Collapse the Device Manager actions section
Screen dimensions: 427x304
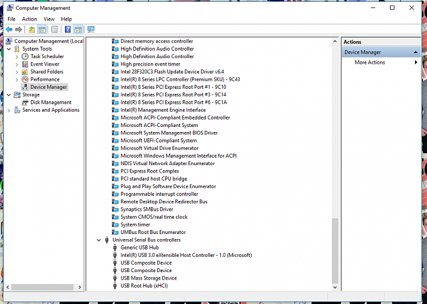(416, 52)
